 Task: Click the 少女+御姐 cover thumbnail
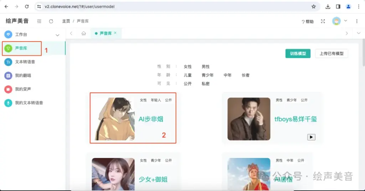pos(113,174)
